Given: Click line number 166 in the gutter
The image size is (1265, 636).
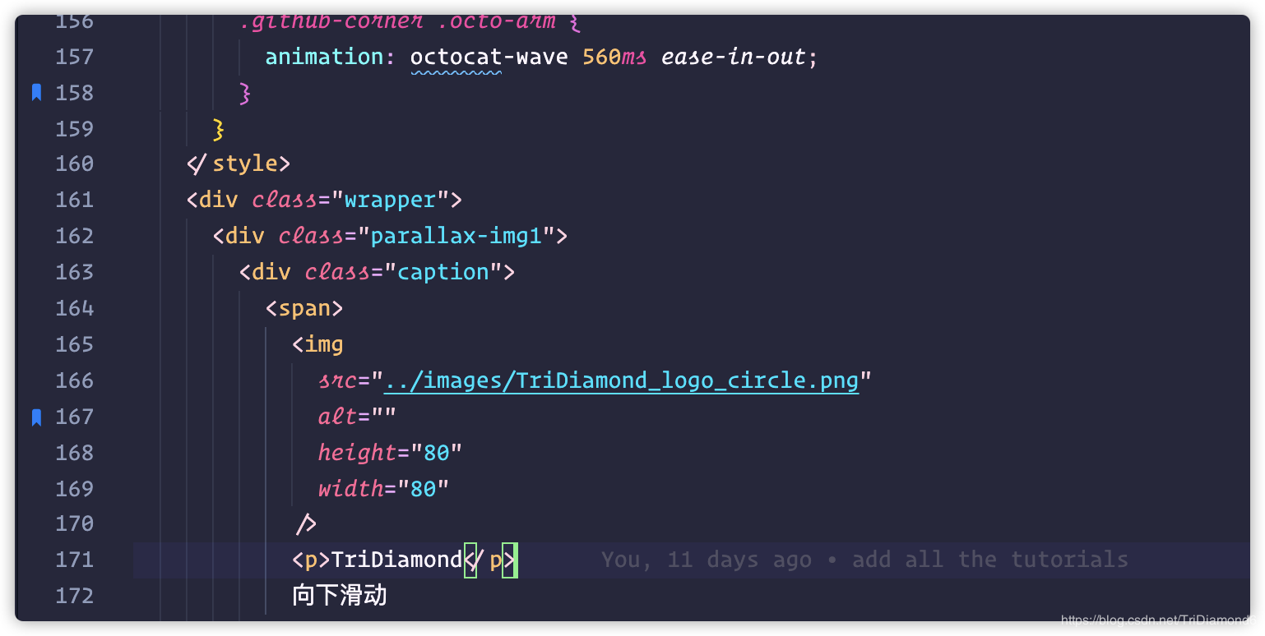Looking at the screenshot, I should (x=74, y=380).
